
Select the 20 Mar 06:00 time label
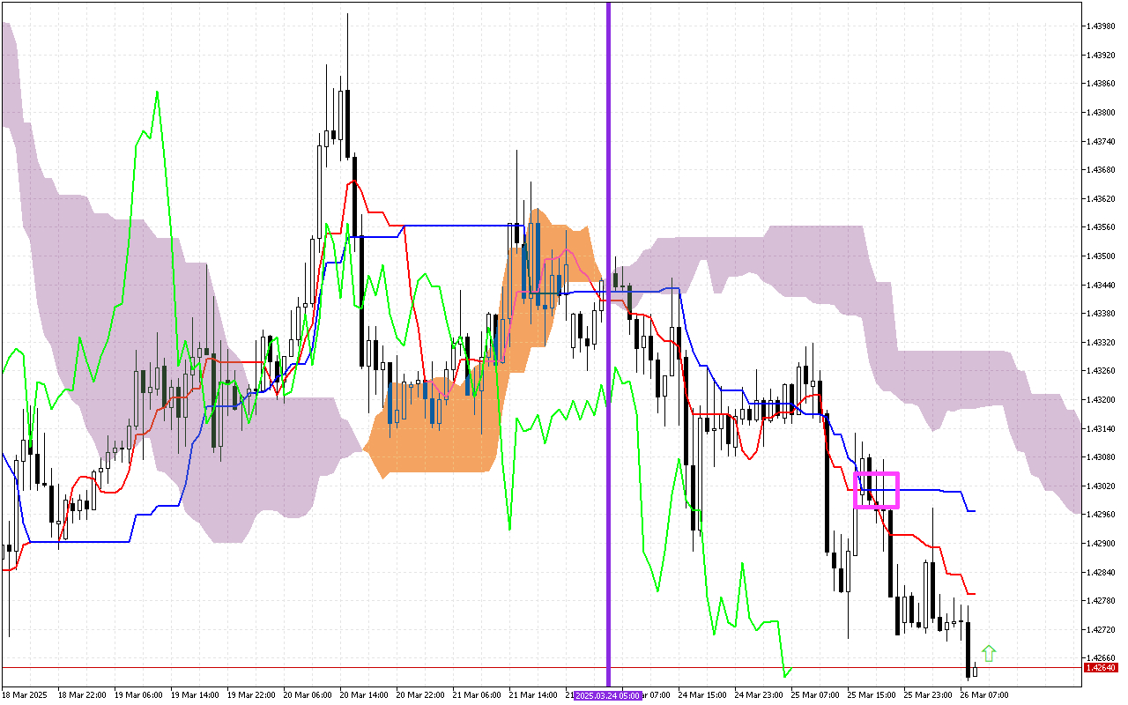306,695
